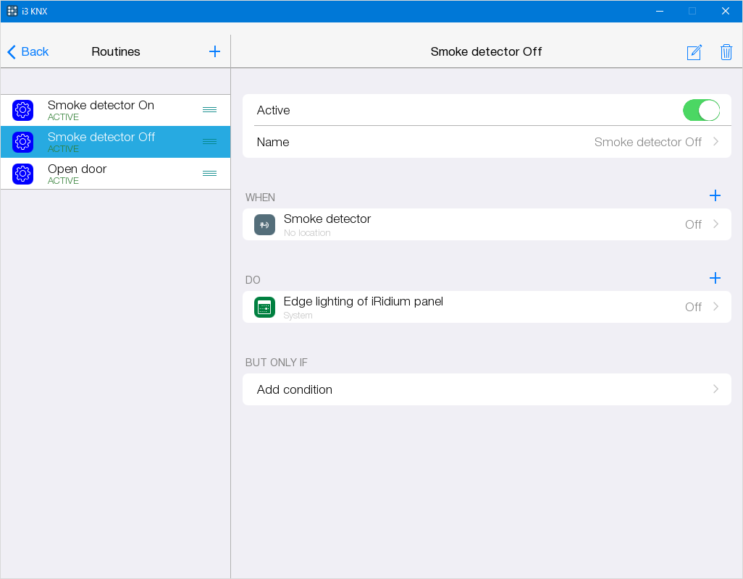Image resolution: width=743 pixels, height=579 pixels.
Task: Click the edit routine pencil icon
Action: point(694,52)
